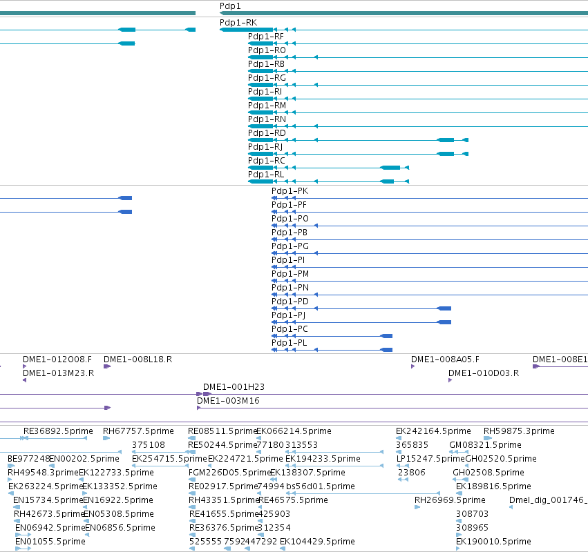Click on Pdp1-RG transcript name
The height and width of the screenshot is (552, 588).
[267, 78]
